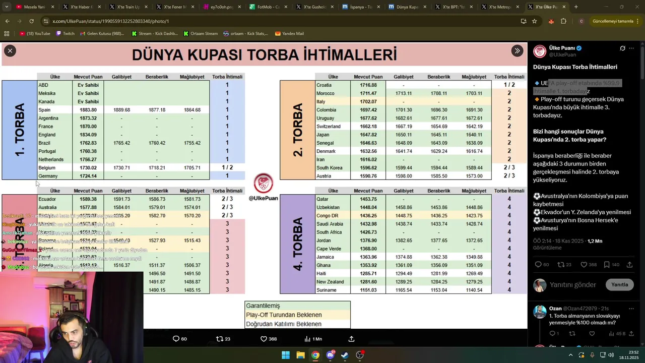Click the share icon under the photo
The height and width of the screenshot is (363, 645).
coord(352,339)
